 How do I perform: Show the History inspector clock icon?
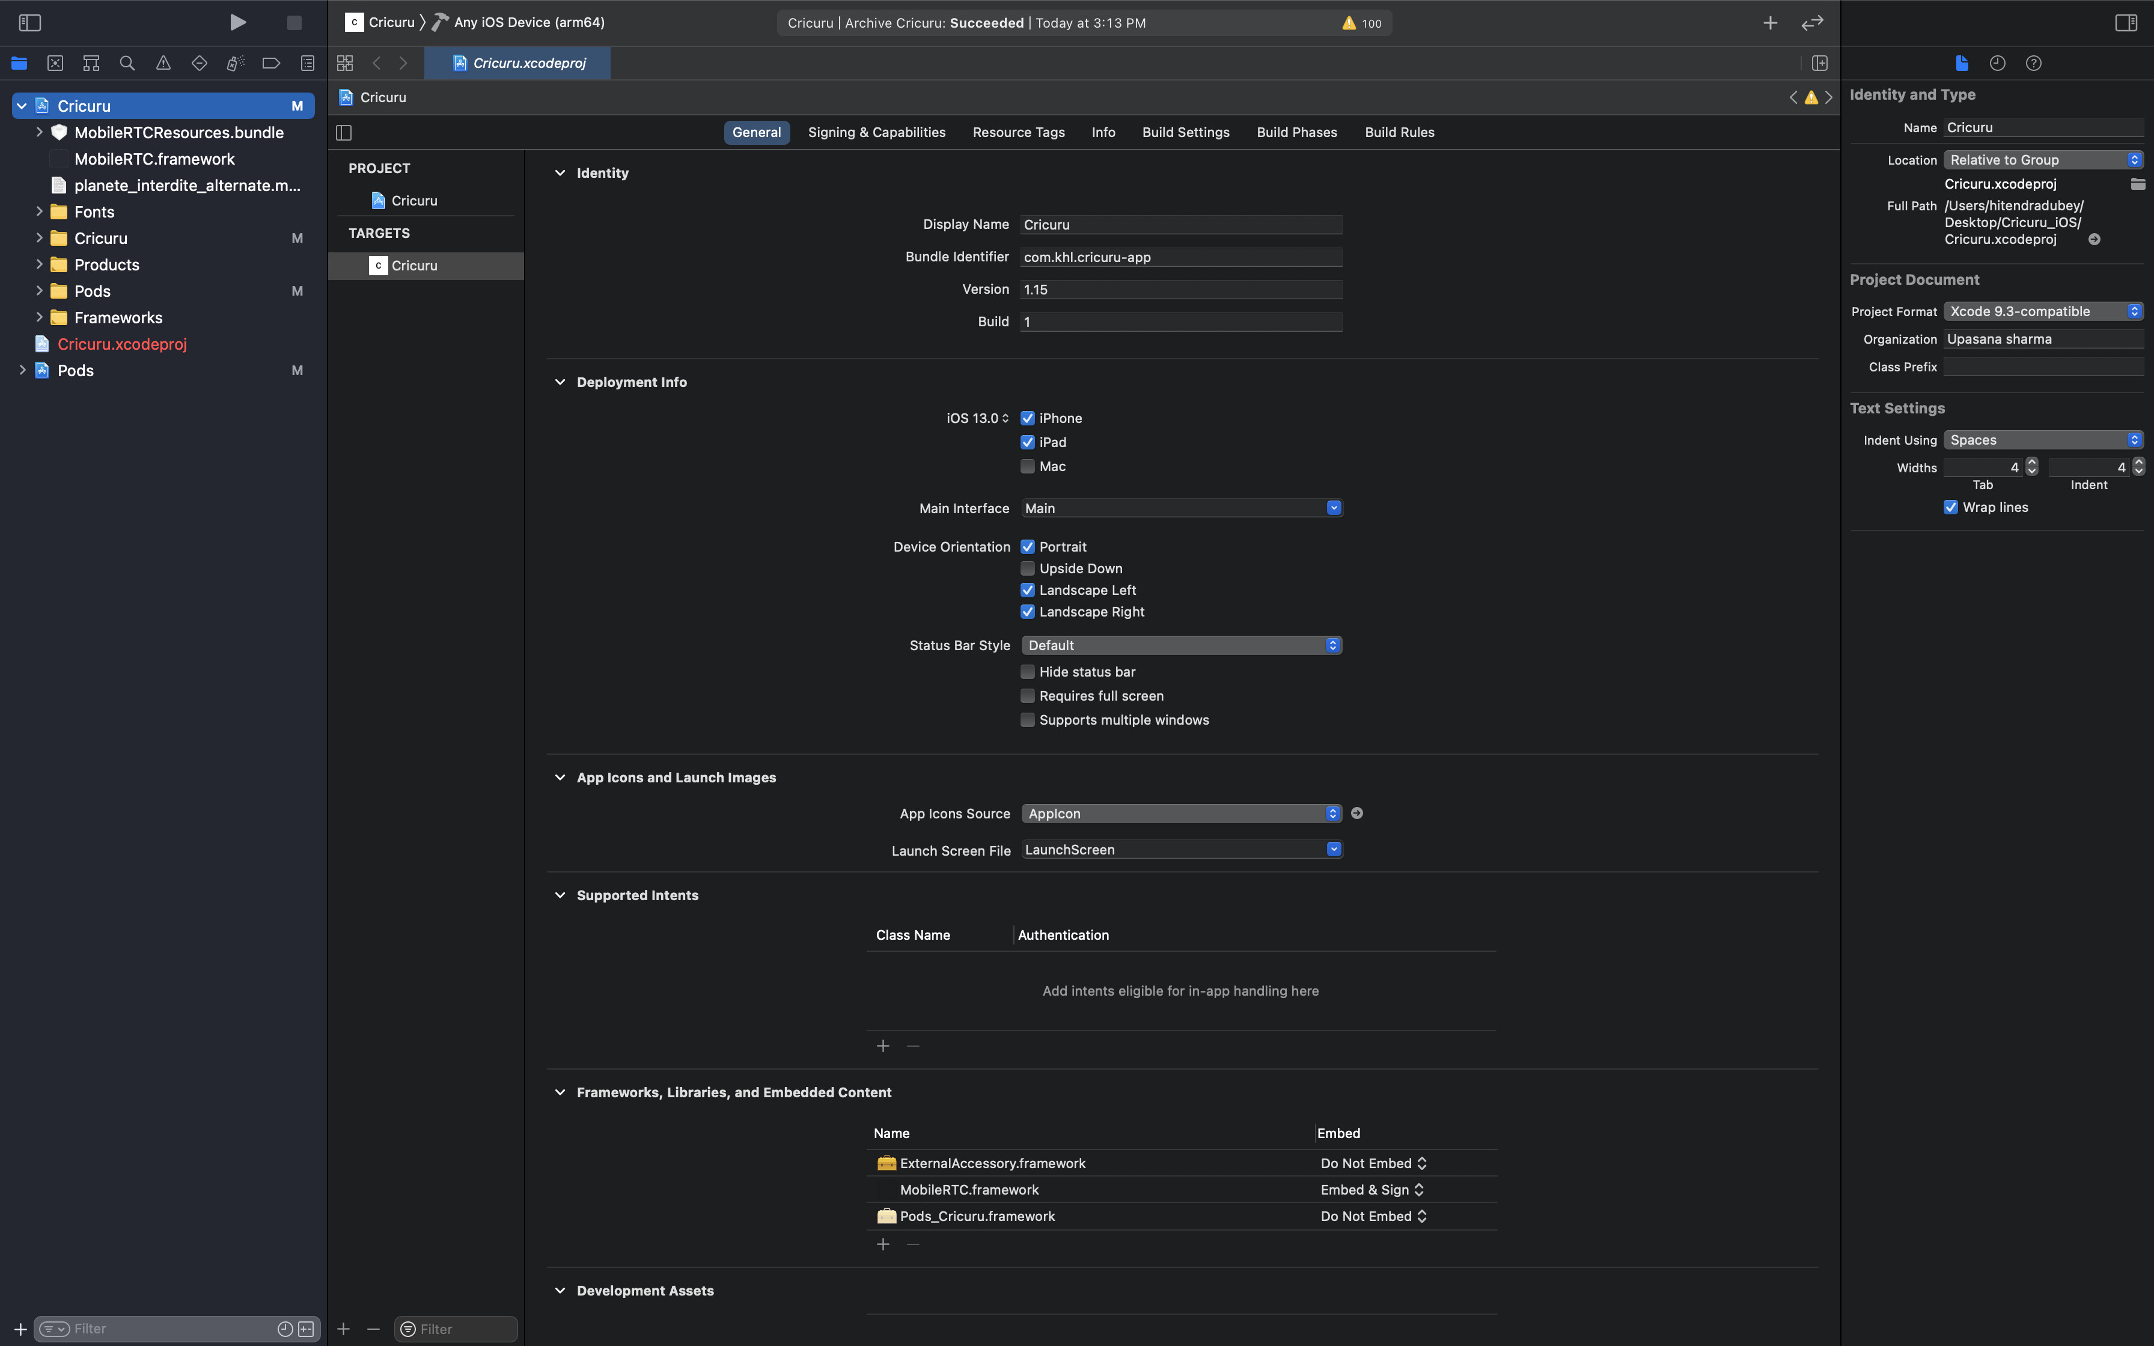(1997, 63)
